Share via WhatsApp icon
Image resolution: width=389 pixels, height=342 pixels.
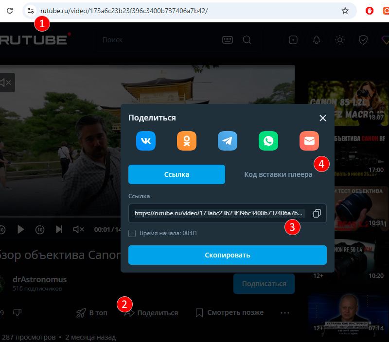tap(268, 141)
